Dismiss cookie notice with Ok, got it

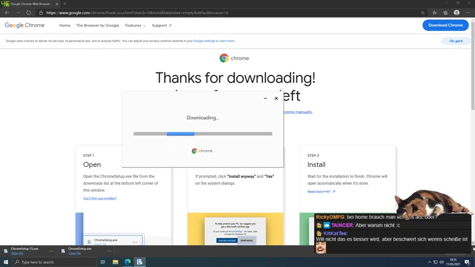pos(456,41)
